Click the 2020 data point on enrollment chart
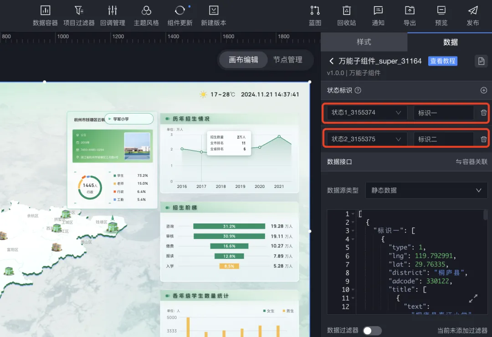 point(260,147)
